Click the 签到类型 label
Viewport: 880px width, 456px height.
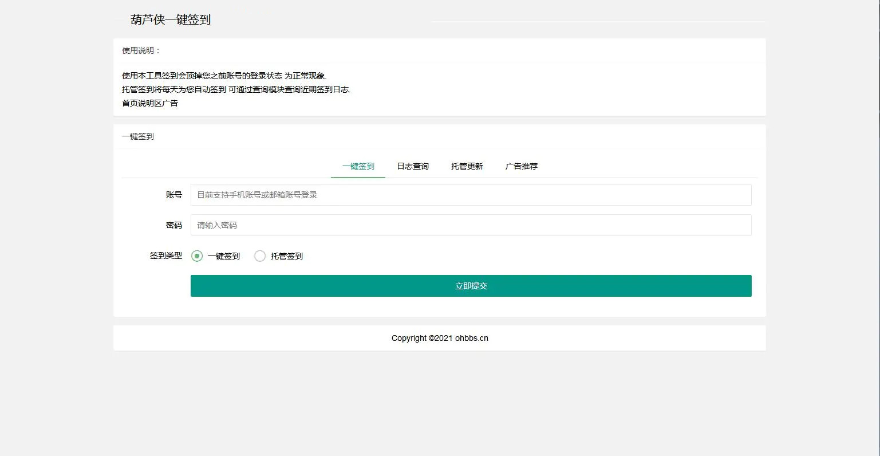(x=166, y=255)
